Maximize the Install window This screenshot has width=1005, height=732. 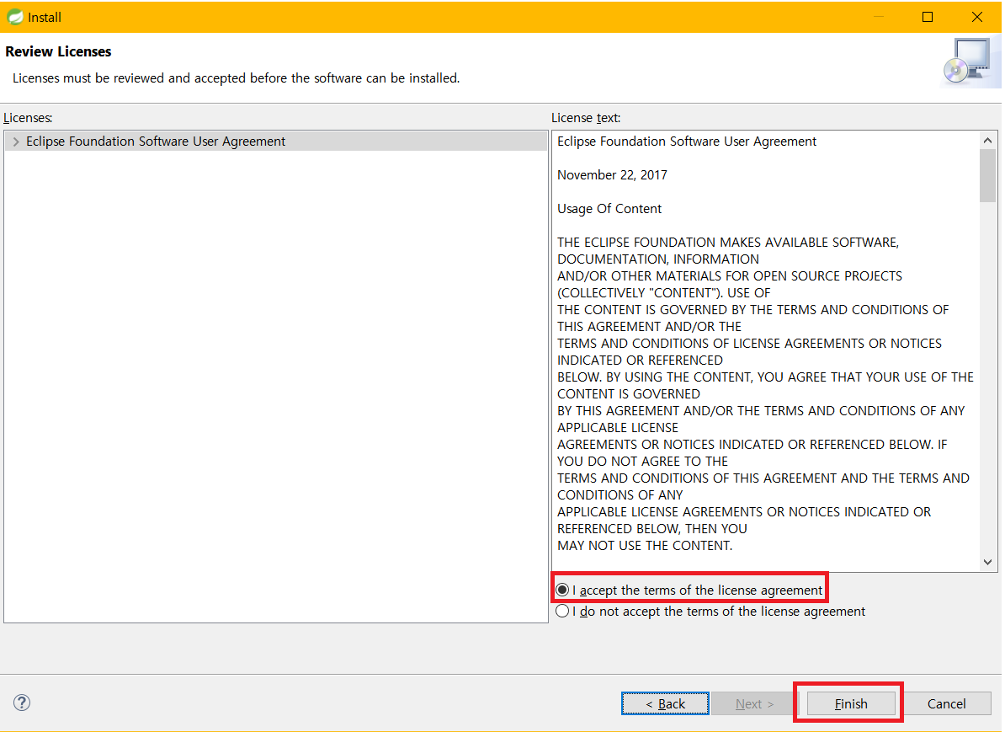click(928, 17)
